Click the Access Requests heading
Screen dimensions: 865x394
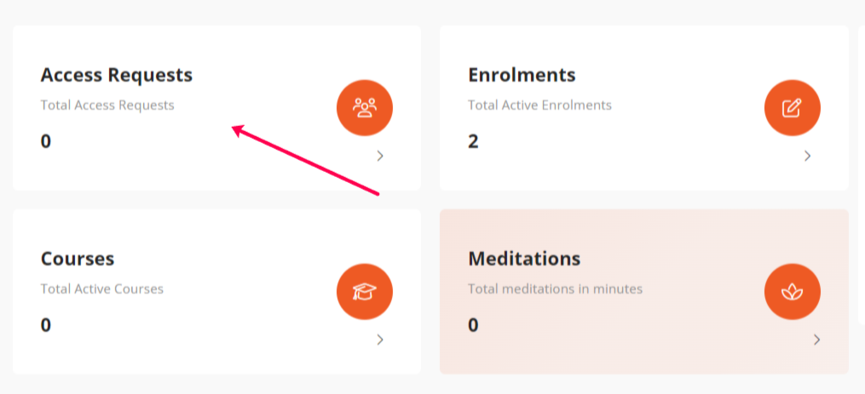(x=117, y=75)
